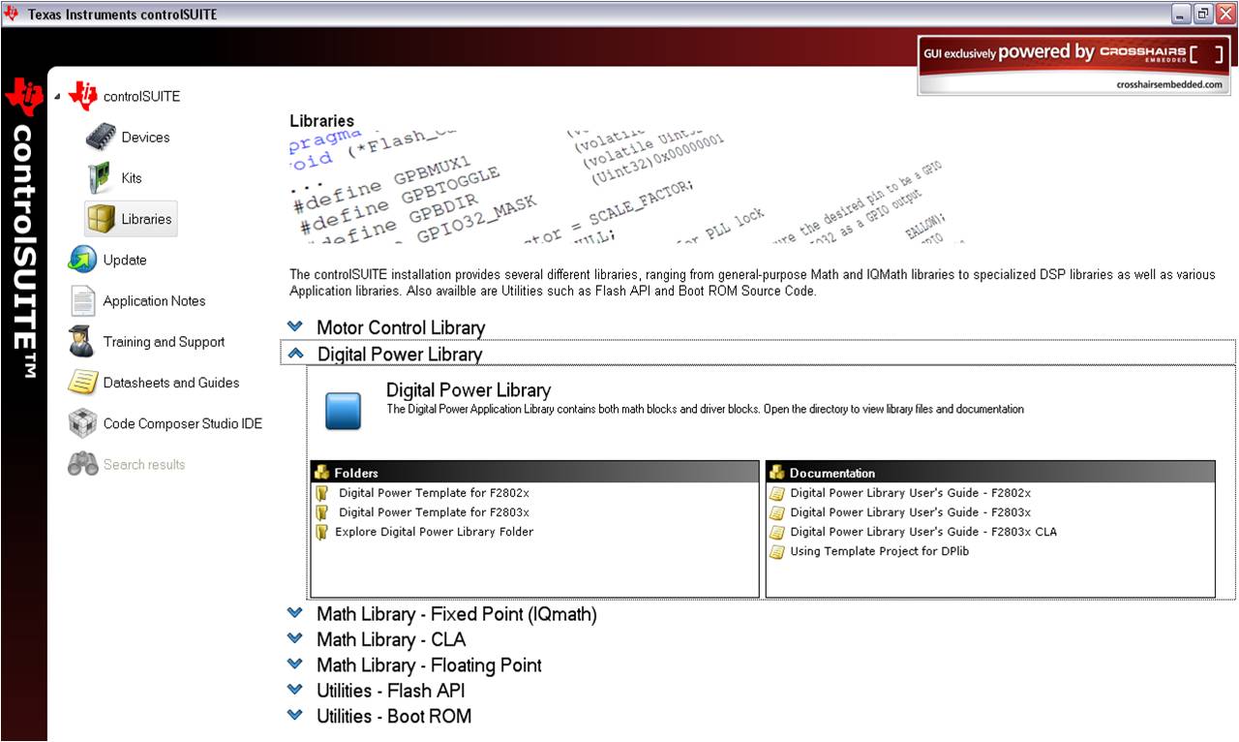Click the Documentation panel header icon
The image size is (1239, 742).
(x=777, y=473)
